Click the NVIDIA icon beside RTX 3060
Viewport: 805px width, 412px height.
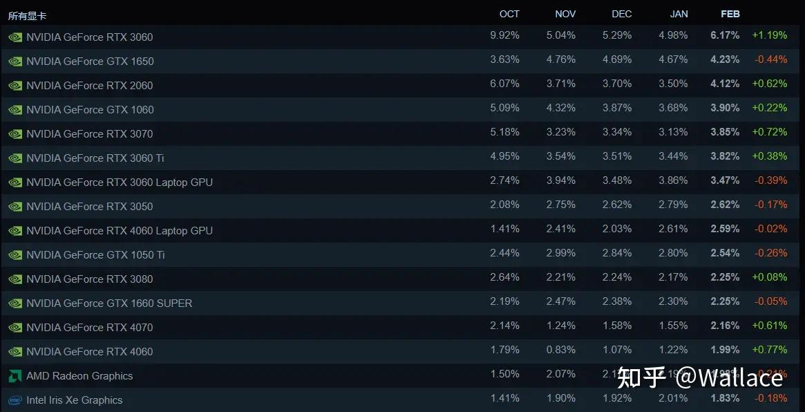[15, 37]
